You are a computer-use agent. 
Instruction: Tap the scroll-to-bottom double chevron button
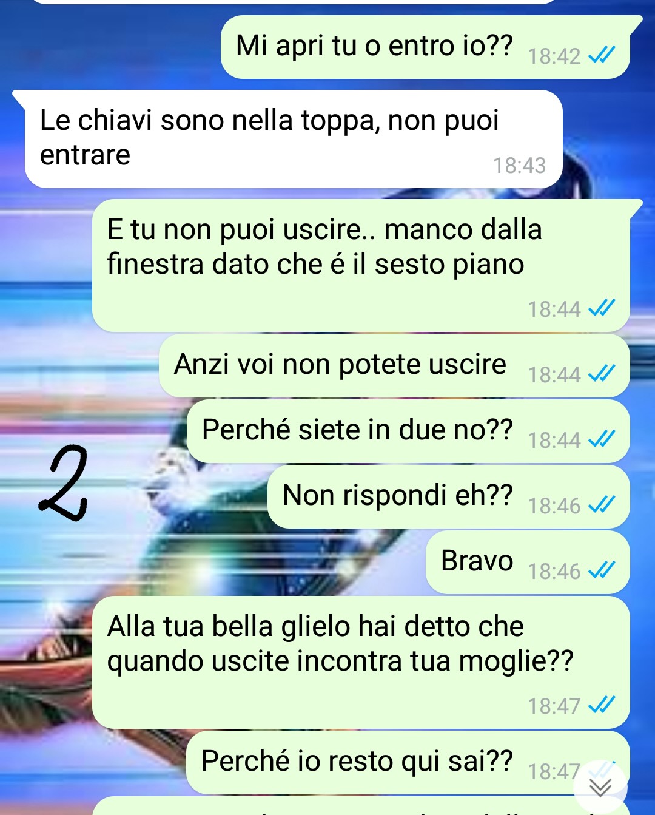click(600, 787)
